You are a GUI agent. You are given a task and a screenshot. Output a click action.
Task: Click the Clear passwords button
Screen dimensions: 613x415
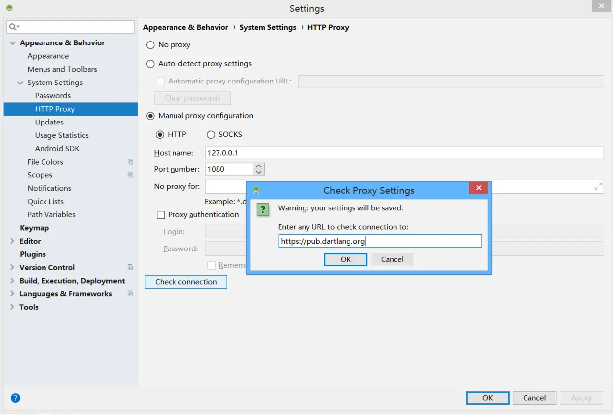[193, 98]
